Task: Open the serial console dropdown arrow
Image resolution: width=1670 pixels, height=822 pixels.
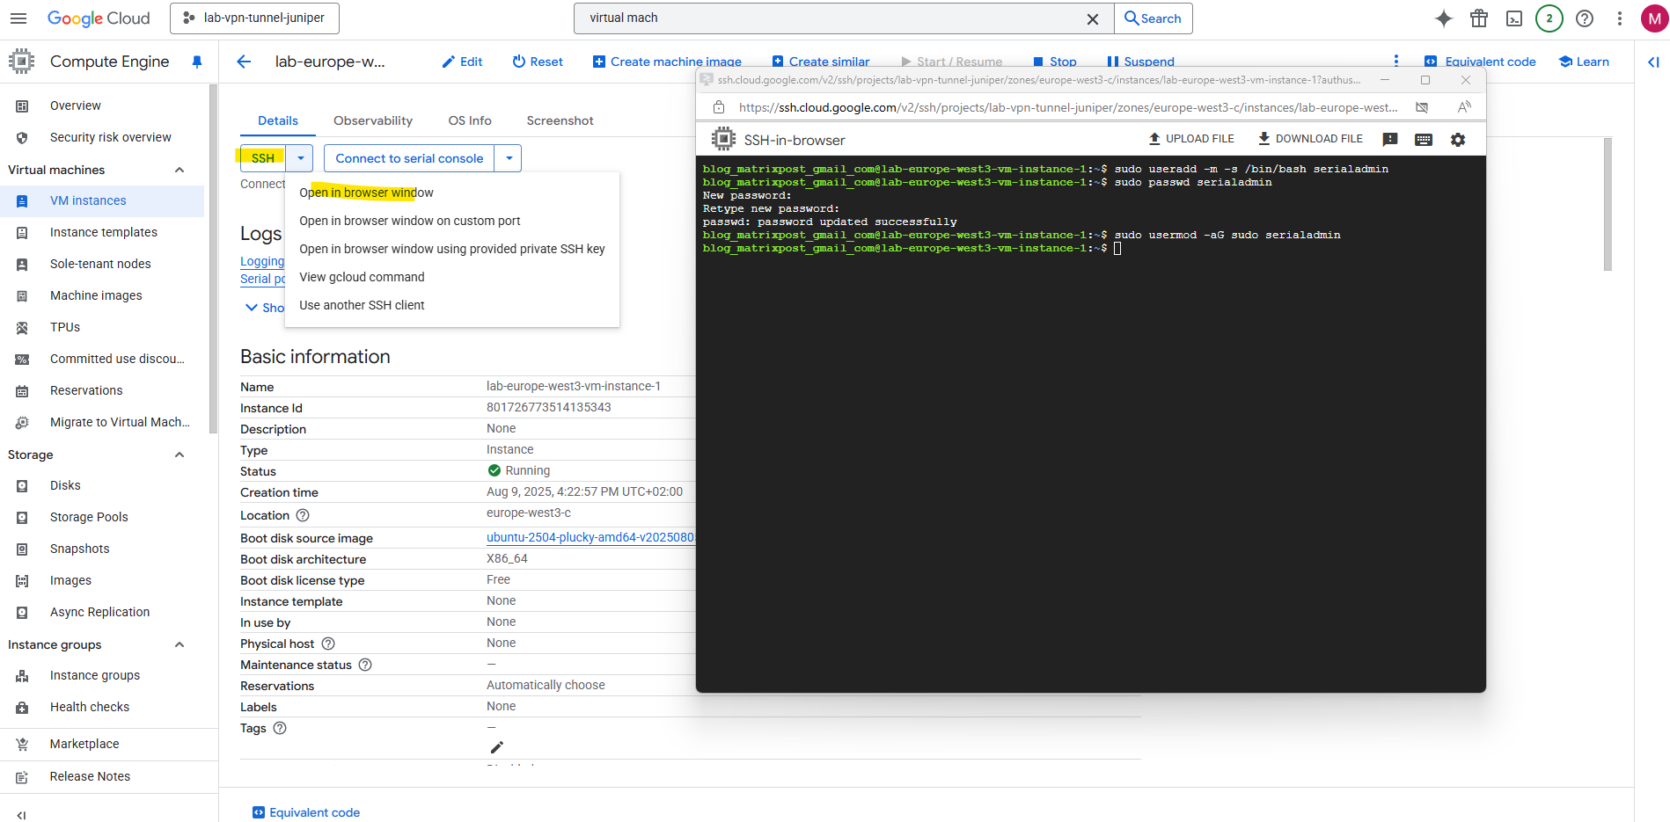Action: (x=509, y=158)
